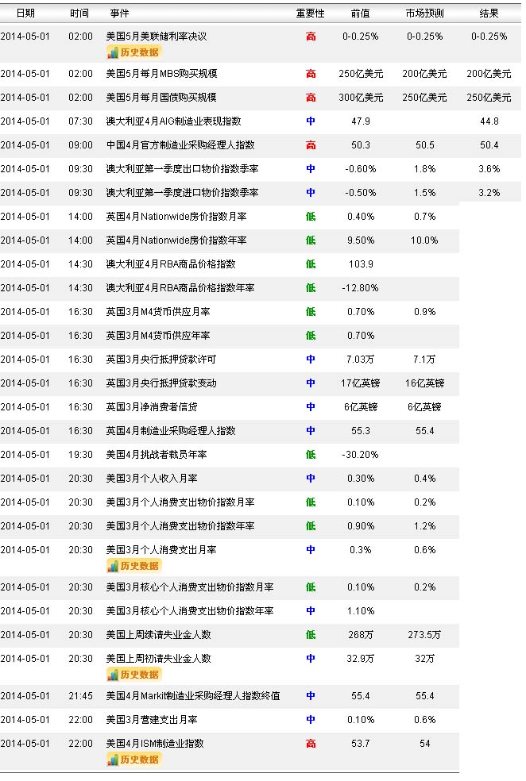Viewport: 526px width, 781px height.
Task: Click 低 importance for 美国4月挑战者裁员年率
Action: tap(311, 455)
